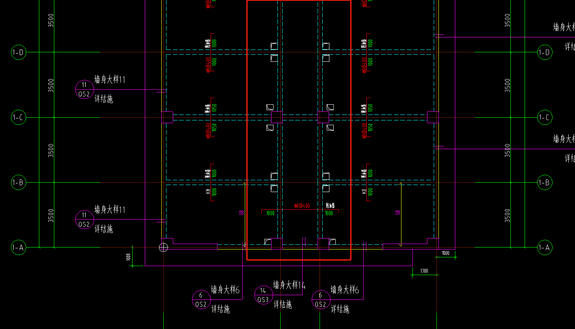Select left 3500 dimension between 1-B and 1-A
The width and height of the screenshot is (575, 329).
[x=51, y=215]
